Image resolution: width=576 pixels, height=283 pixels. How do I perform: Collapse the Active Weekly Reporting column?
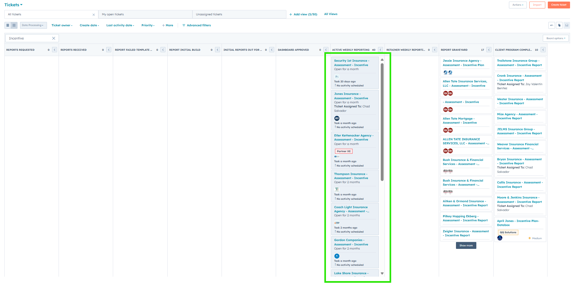(x=380, y=50)
